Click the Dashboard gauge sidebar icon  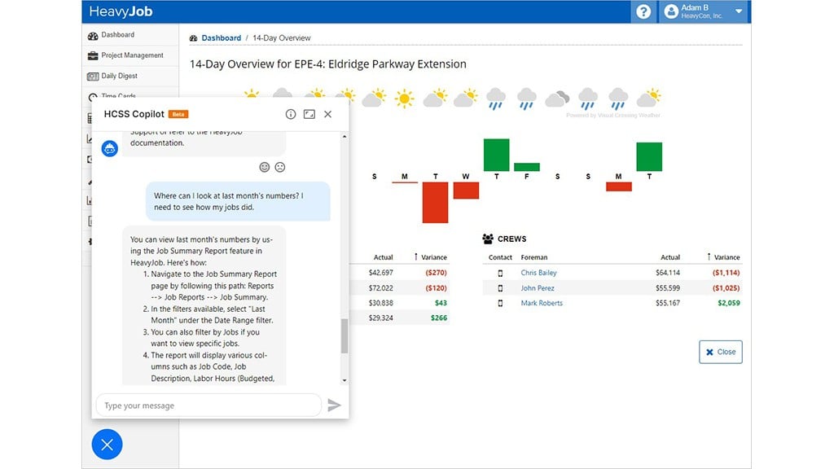click(x=93, y=36)
